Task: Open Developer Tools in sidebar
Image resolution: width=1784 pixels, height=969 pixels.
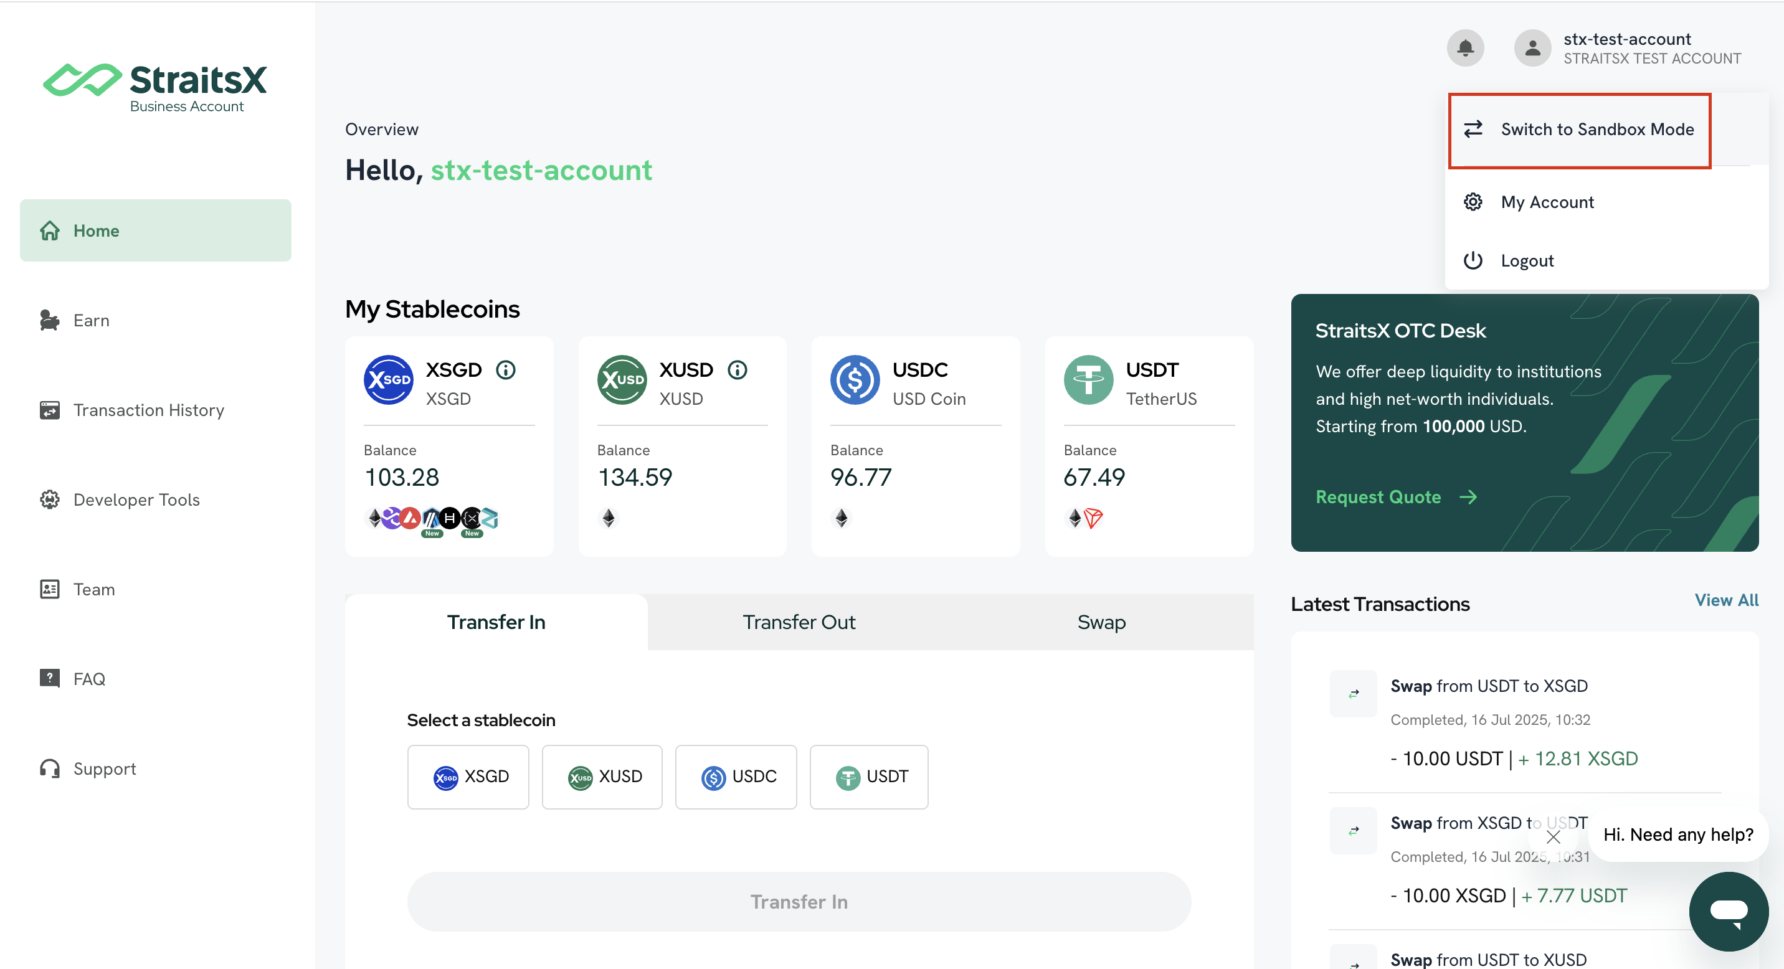Action: [x=155, y=499]
